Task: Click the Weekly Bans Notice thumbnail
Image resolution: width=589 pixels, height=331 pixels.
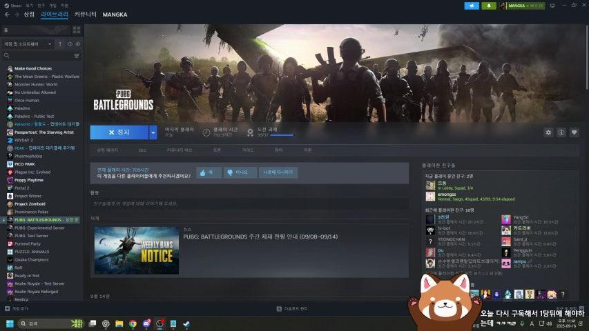Action: 137,250
